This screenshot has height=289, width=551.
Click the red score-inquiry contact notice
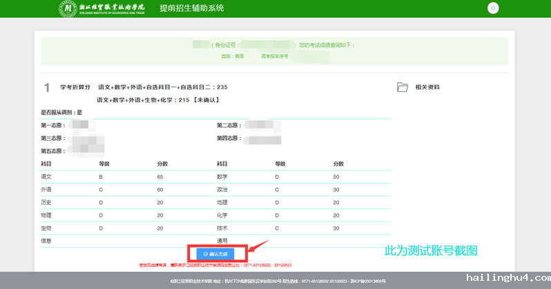click(215, 265)
